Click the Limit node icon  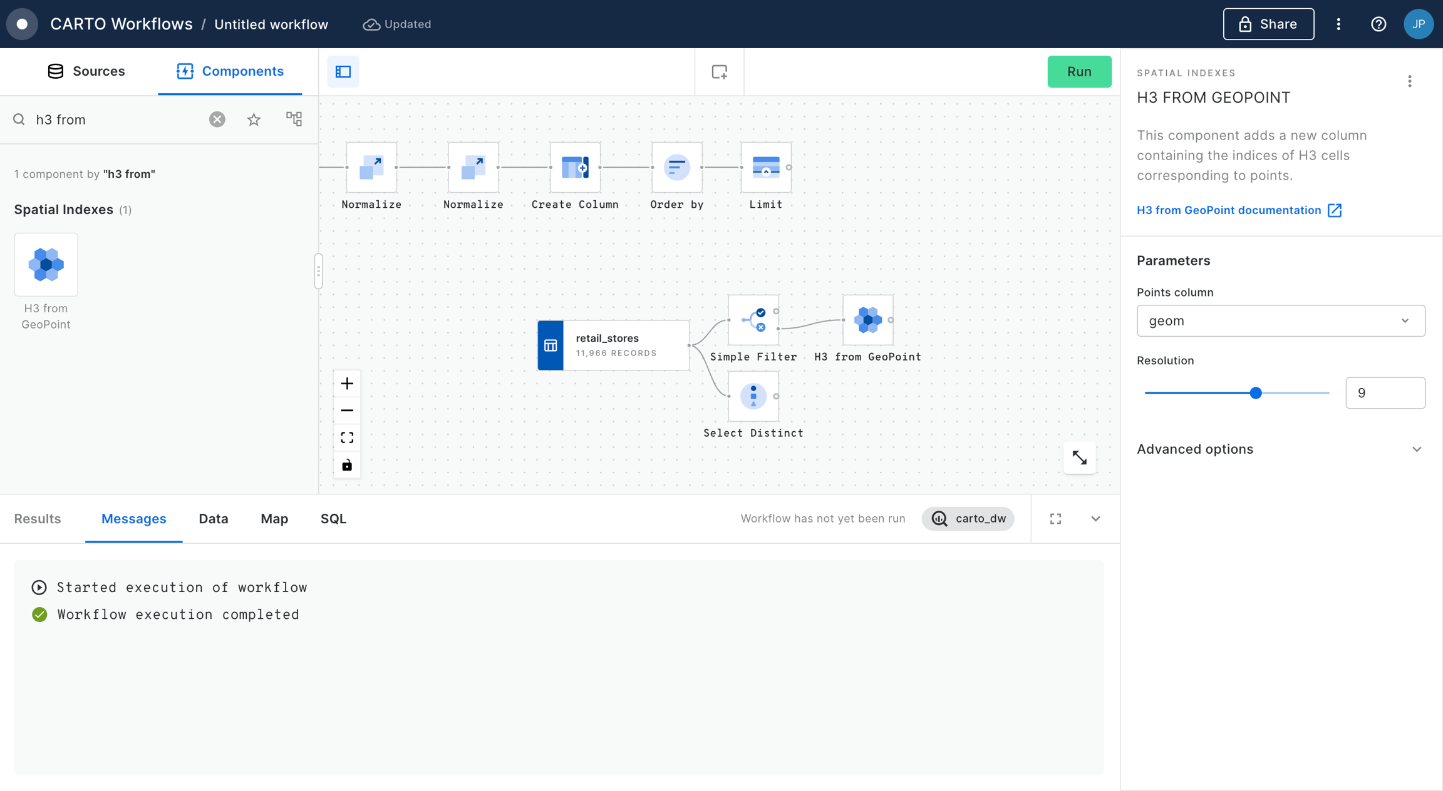765,167
